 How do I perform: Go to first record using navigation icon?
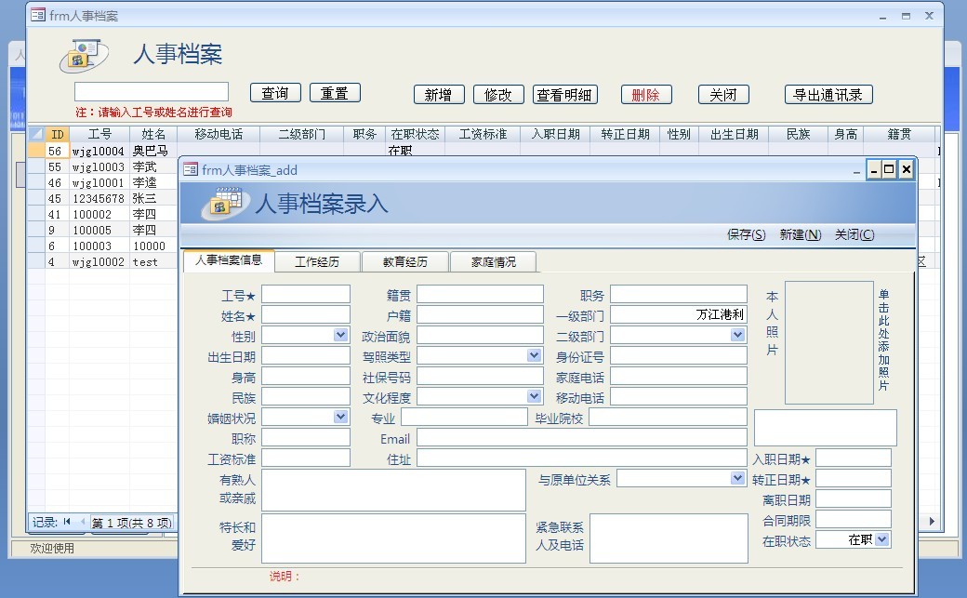click(66, 522)
